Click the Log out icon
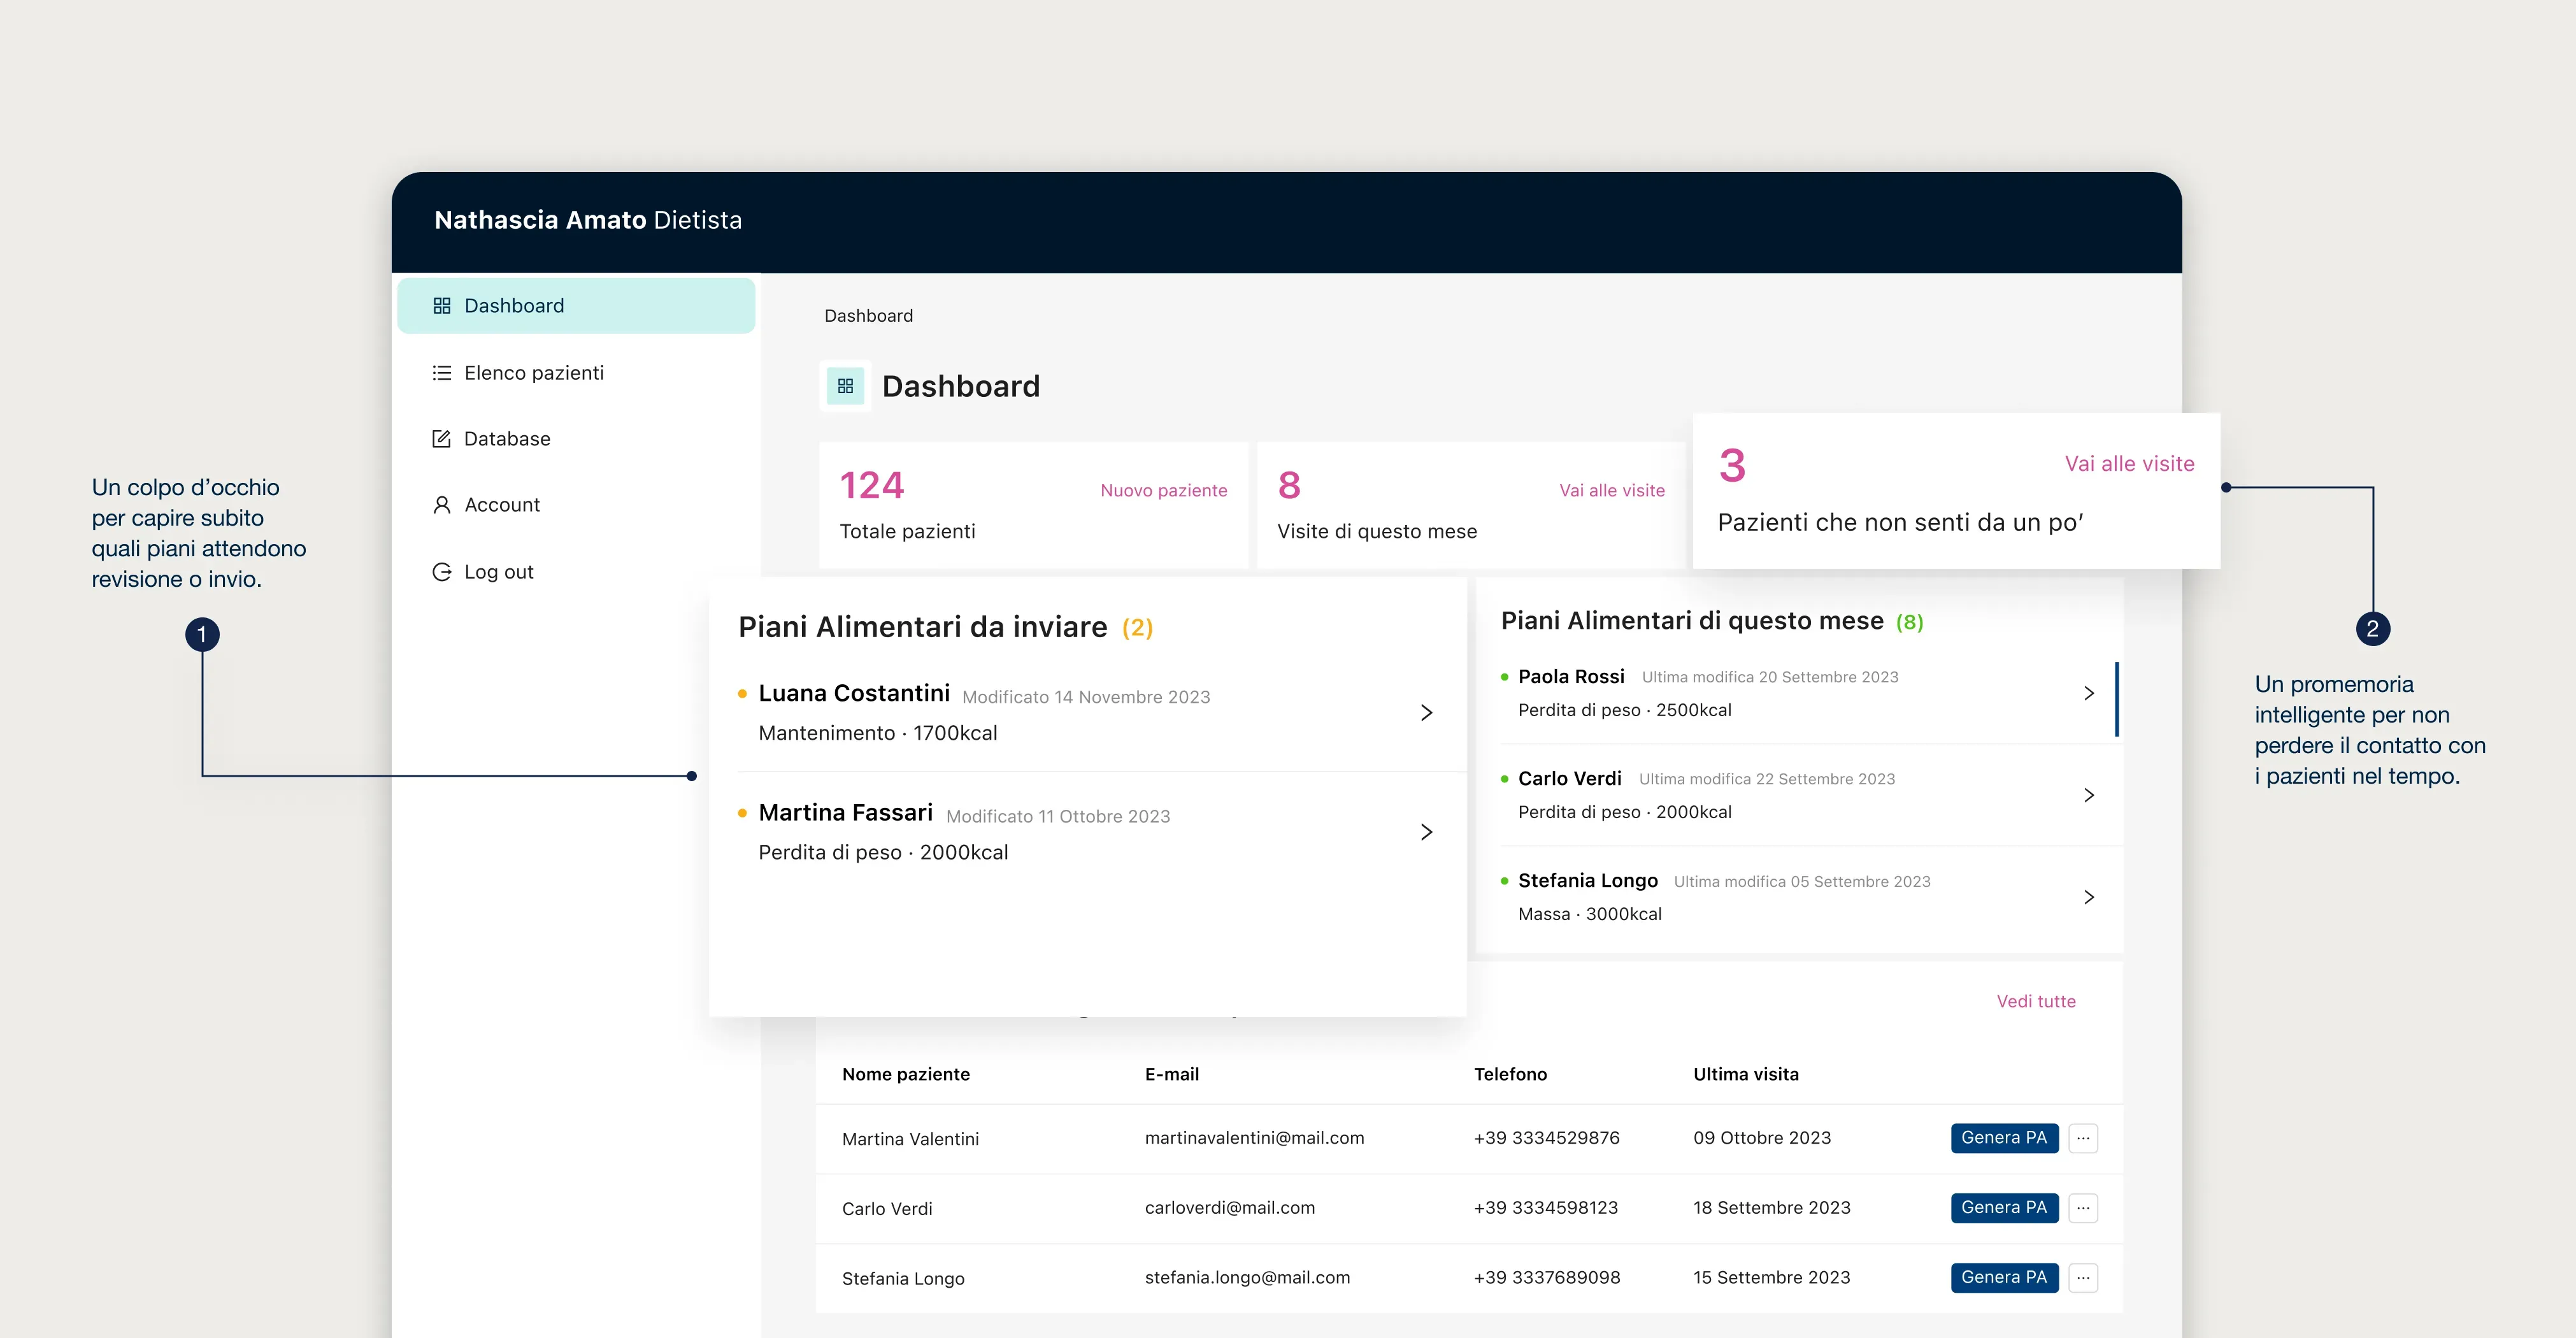 (441, 572)
